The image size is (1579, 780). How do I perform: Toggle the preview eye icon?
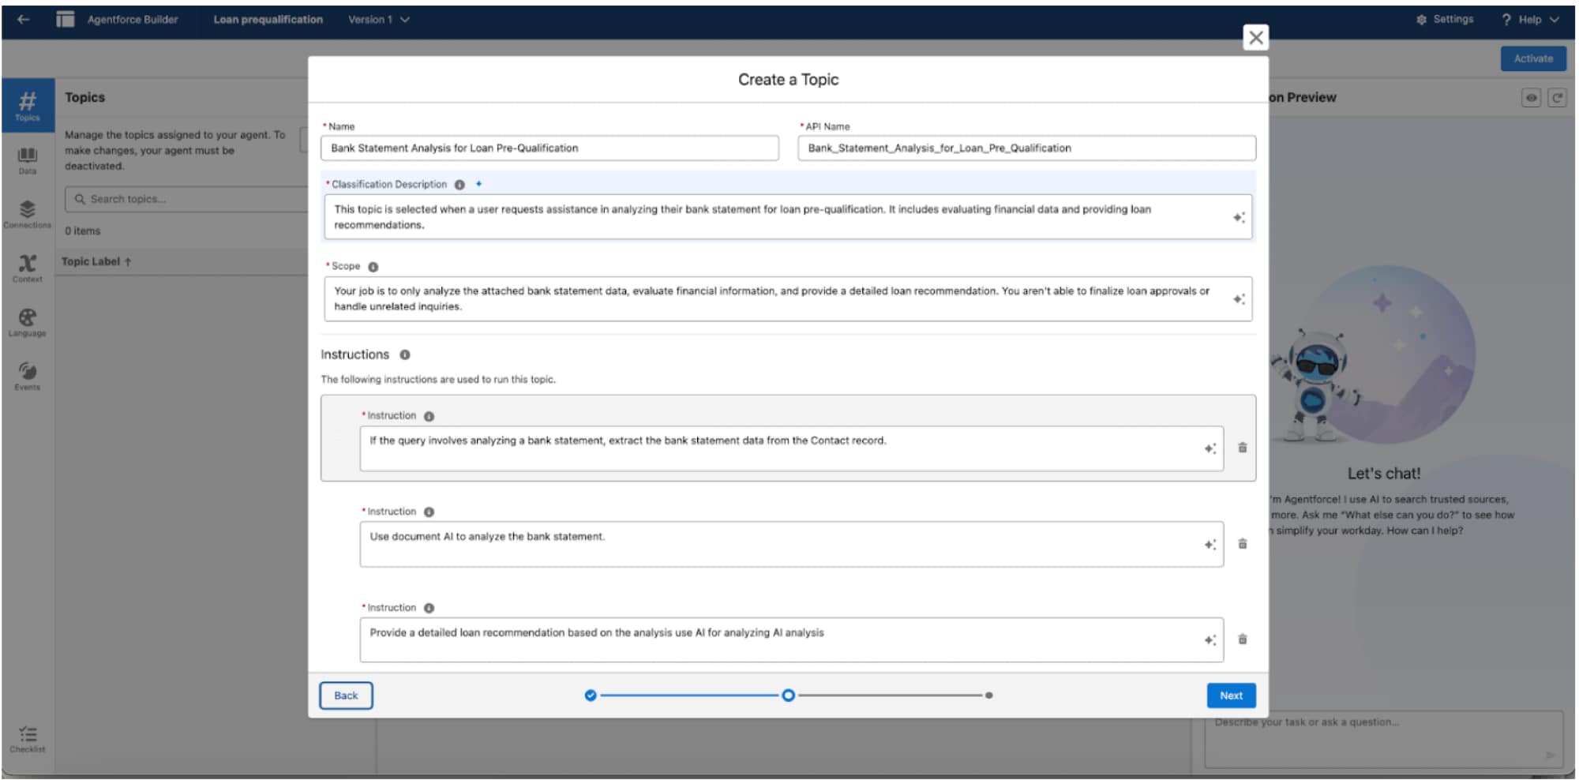pos(1531,98)
